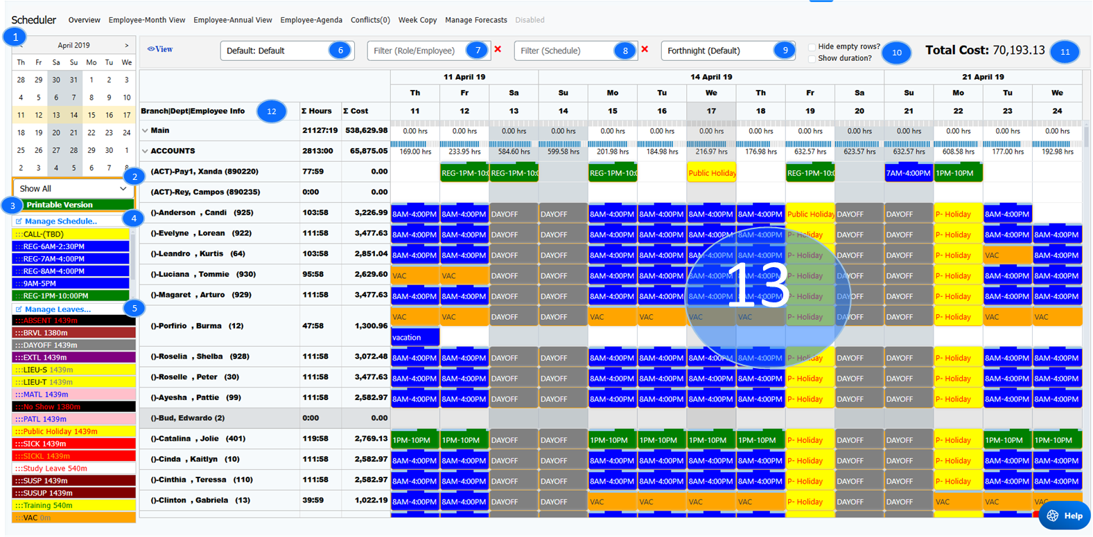
Task: Click the Manage Schedule edit icon
Action: (x=19, y=221)
